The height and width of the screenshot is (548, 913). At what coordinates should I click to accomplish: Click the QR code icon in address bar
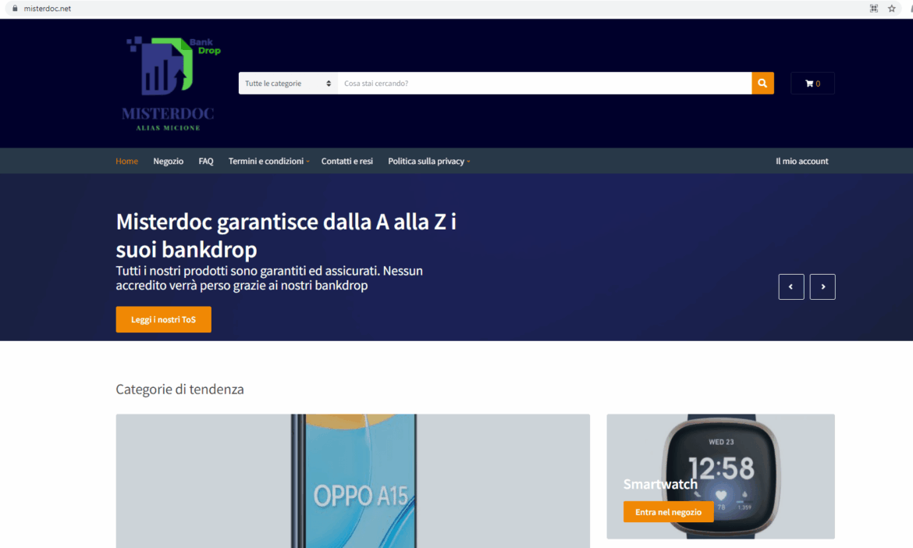874,9
